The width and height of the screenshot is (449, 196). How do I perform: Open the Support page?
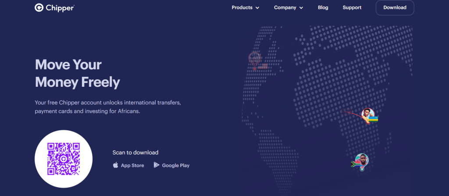click(x=352, y=8)
